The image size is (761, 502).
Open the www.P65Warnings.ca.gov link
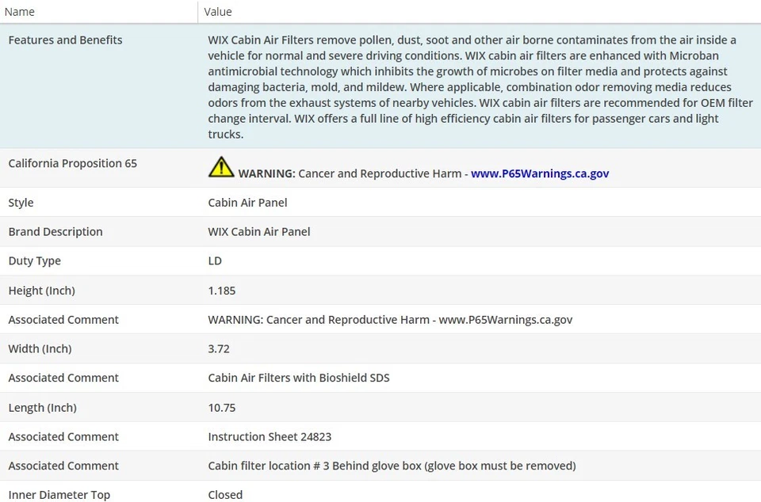540,173
